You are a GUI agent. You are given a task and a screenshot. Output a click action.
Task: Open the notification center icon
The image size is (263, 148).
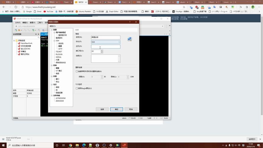(259, 145)
